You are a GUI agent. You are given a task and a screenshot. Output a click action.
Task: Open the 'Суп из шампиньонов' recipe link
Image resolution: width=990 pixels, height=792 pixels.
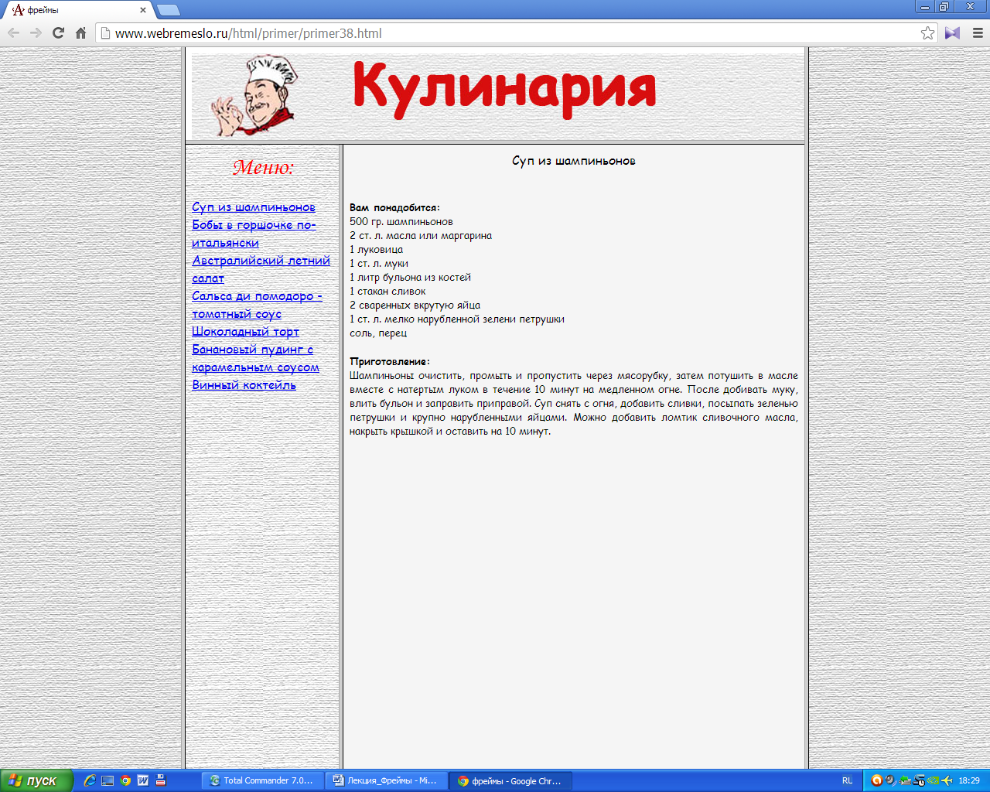coord(254,207)
